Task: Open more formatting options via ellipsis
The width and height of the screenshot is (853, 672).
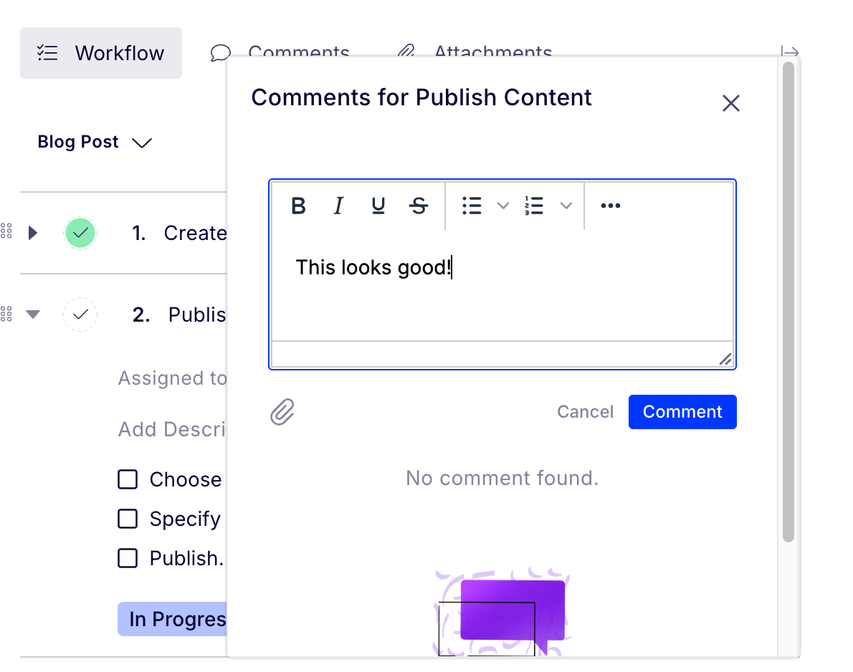Action: pos(610,206)
